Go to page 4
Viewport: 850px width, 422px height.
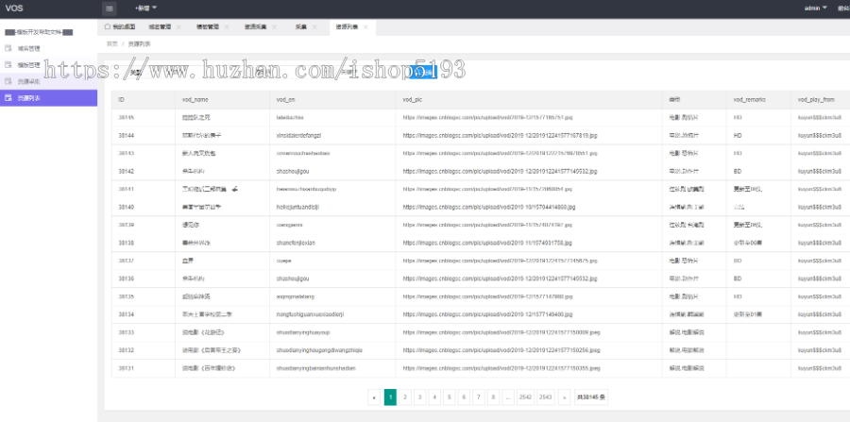coord(434,397)
